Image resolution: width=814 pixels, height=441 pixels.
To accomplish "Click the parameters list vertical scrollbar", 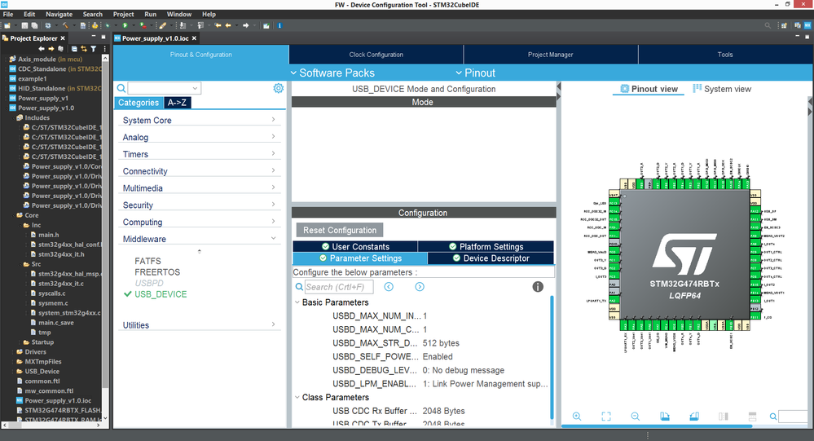I will [x=552, y=357].
